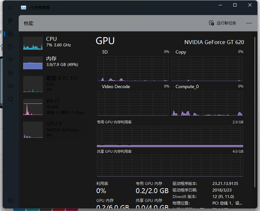The image size is (260, 211).
Task: Switch to the Users sidebar icon
Action: coord(10,73)
